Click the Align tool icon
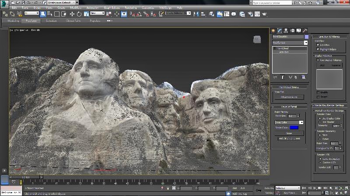Image resolution: width=350 pixels, height=196 pixels. click(203, 14)
